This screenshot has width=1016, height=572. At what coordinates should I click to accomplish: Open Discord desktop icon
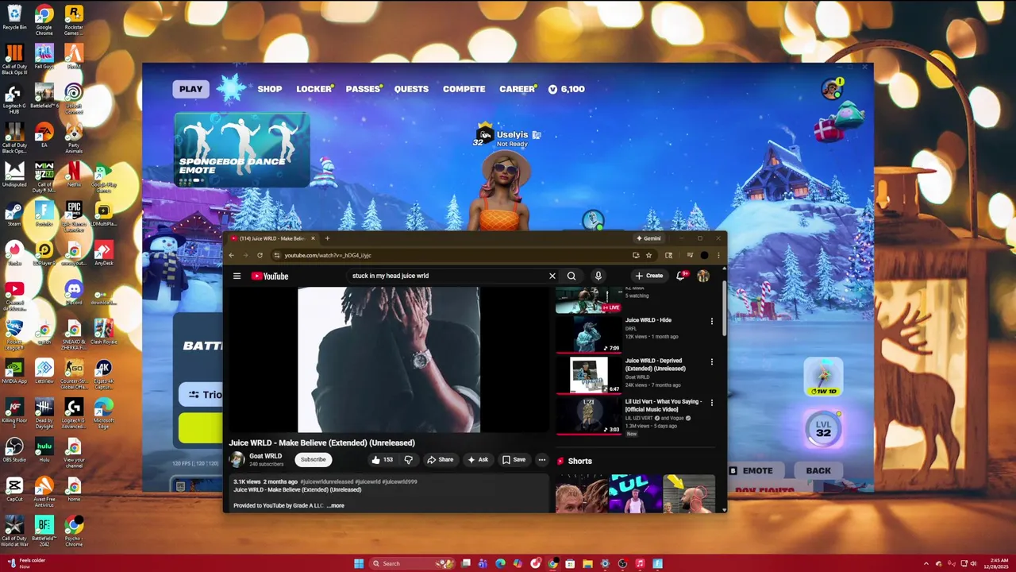point(74,292)
